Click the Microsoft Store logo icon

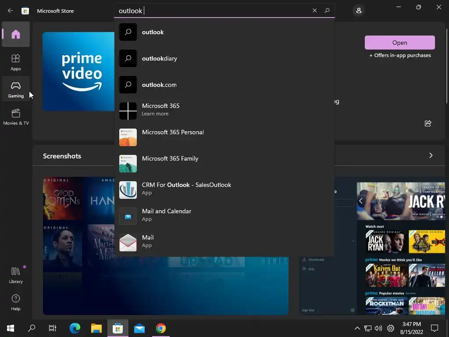pyautogui.click(x=25, y=11)
